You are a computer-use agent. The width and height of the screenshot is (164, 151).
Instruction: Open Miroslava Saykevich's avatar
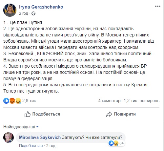point(9,138)
